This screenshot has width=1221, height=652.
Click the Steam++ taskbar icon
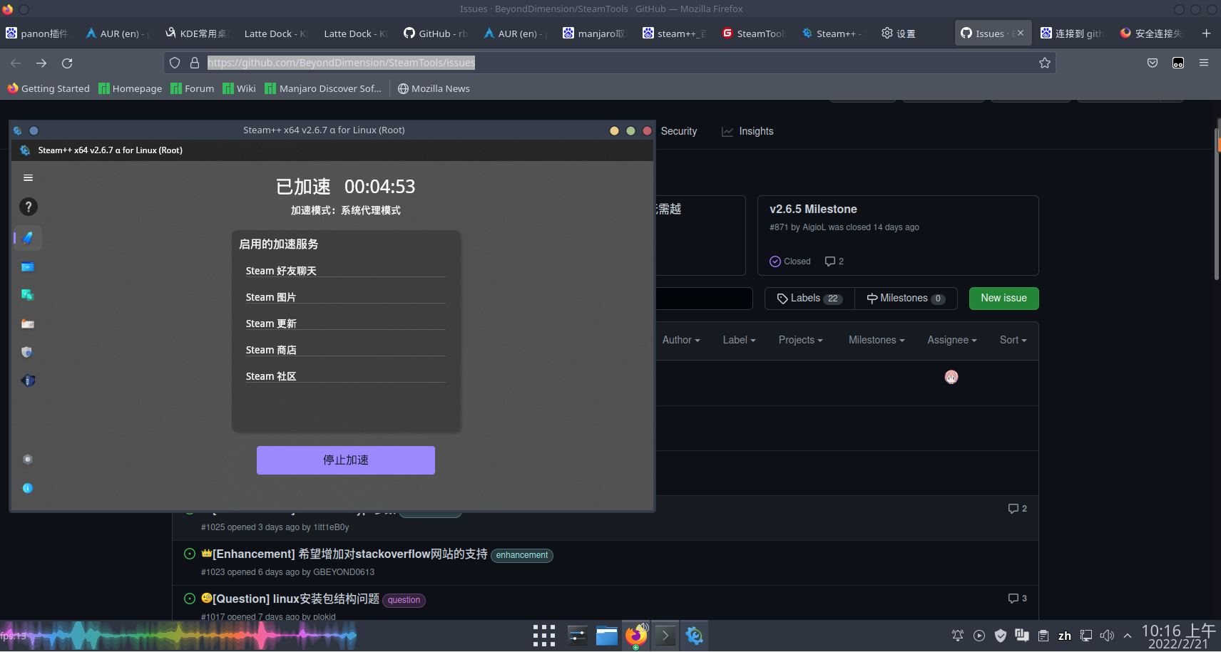point(694,636)
